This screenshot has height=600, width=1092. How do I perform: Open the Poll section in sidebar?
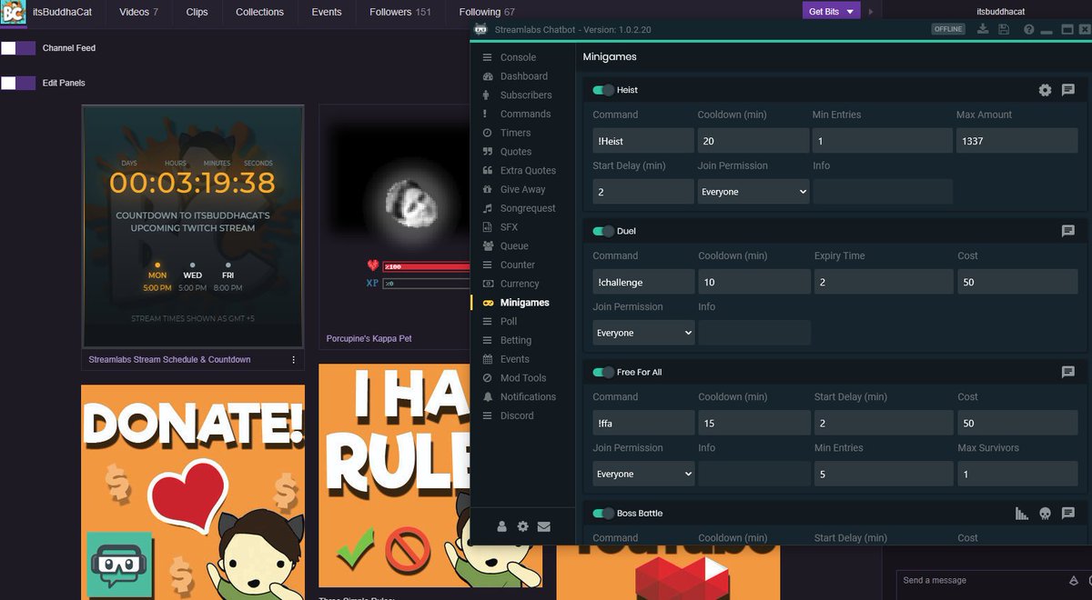click(509, 321)
